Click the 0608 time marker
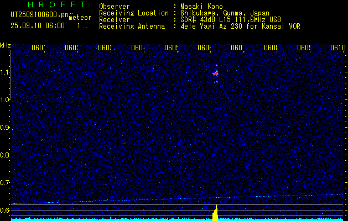The width and height of the screenshot is (348, 221). coord(271,48)
